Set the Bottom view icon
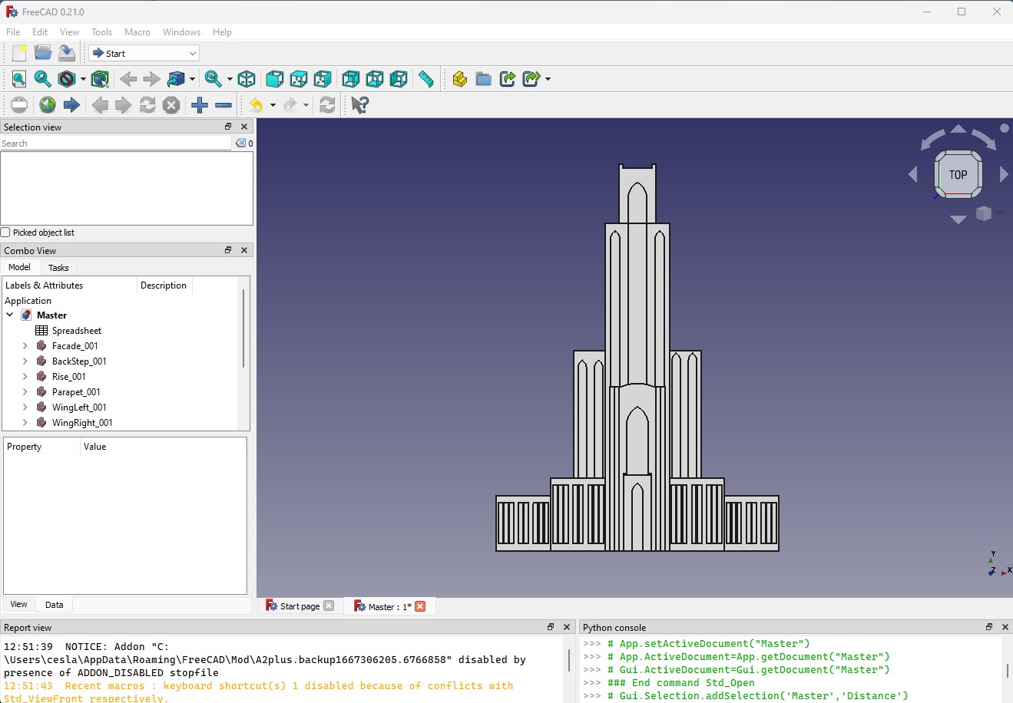1013x703 pixels. coord(375,79)
